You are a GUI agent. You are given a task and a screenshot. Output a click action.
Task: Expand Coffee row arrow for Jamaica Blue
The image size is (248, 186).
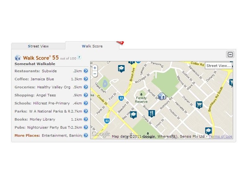tap(86, 79)
